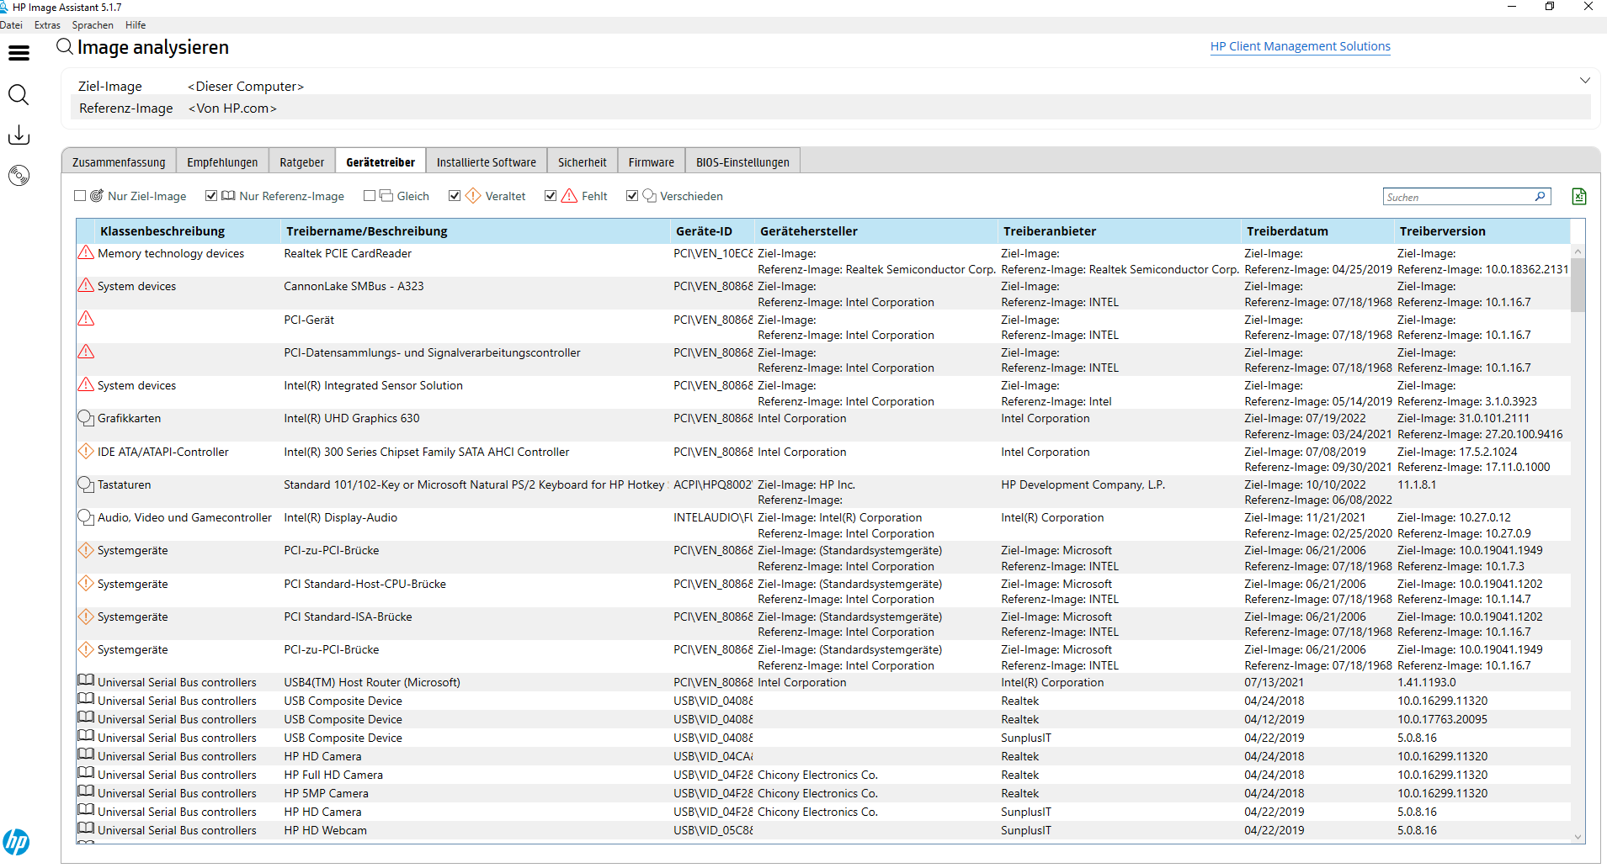1607x868 pixels.
Task: Disable the Veraltet filter checkbox
Action: (455, 196)
